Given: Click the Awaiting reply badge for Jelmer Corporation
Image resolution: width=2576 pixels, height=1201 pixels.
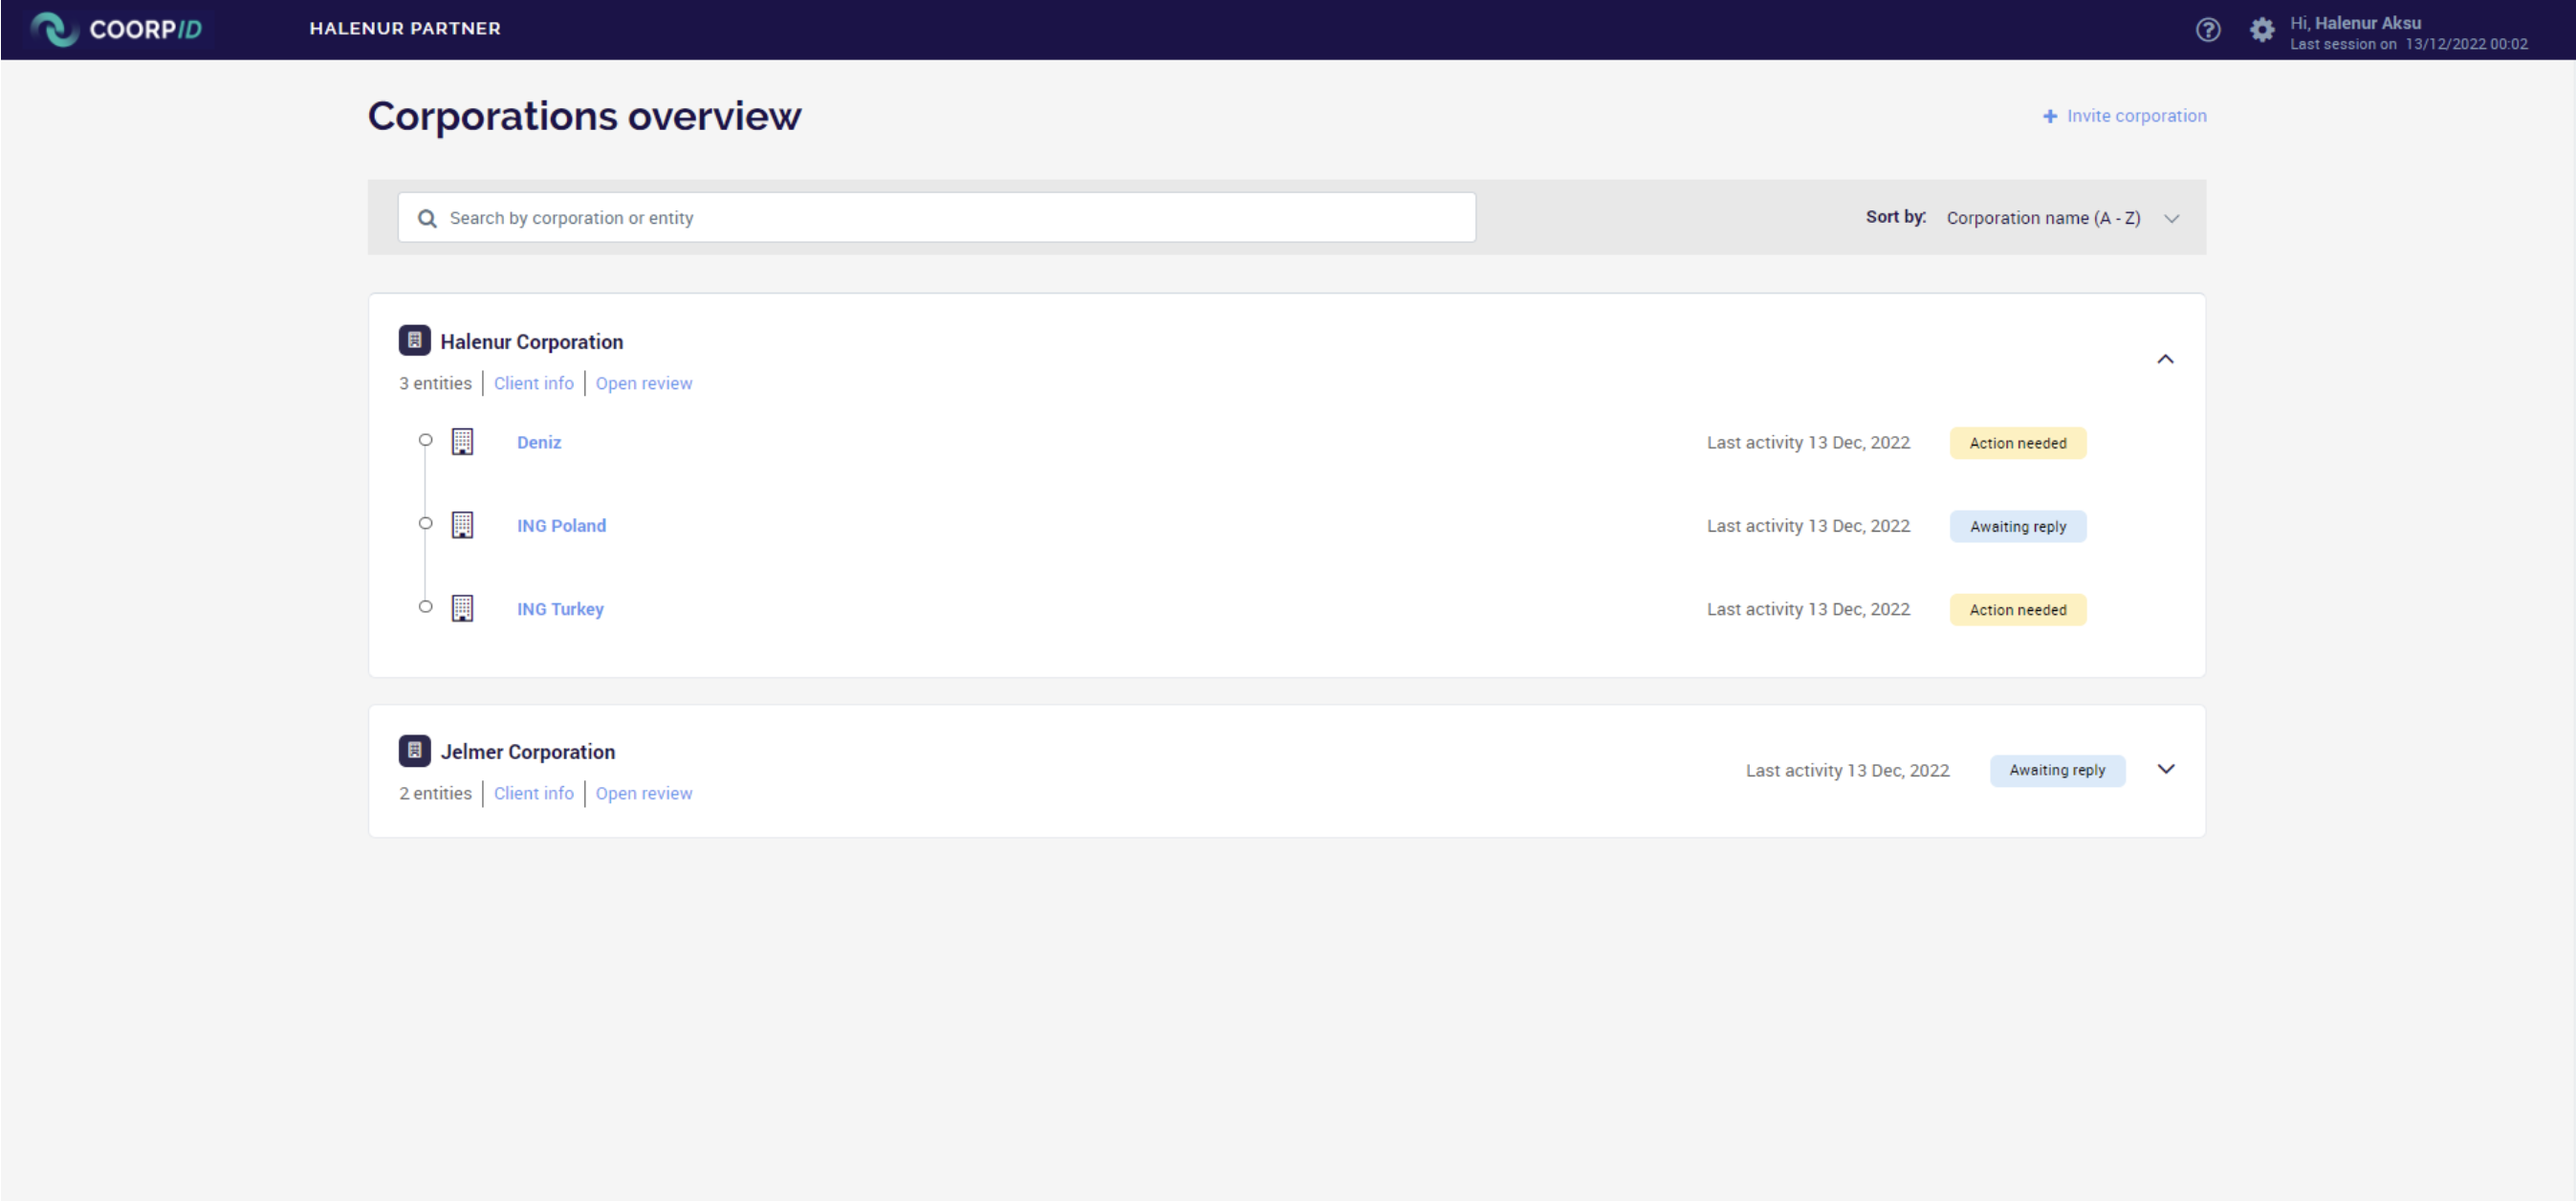Looking at the screenshot, I should click(x=2057, y=770).
